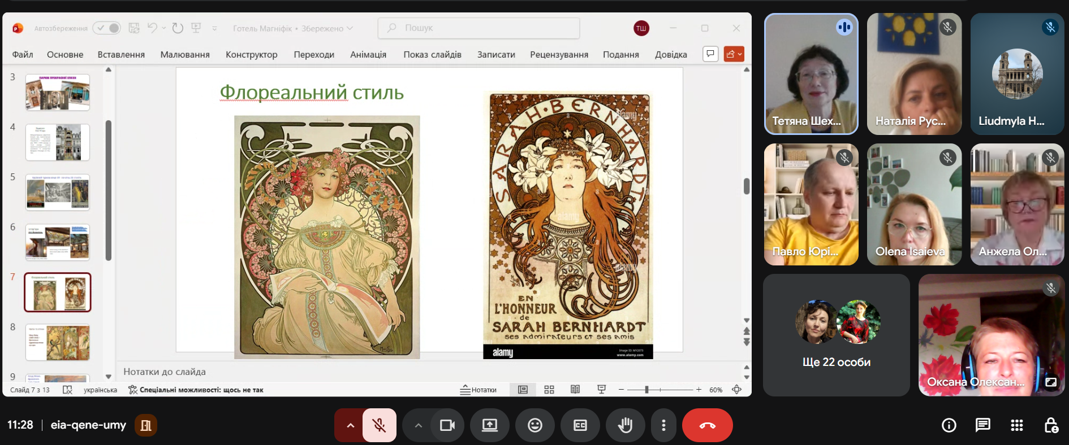Expand the file name saved-status dropdown
The image size is (1069, 445).
(350, 28)
